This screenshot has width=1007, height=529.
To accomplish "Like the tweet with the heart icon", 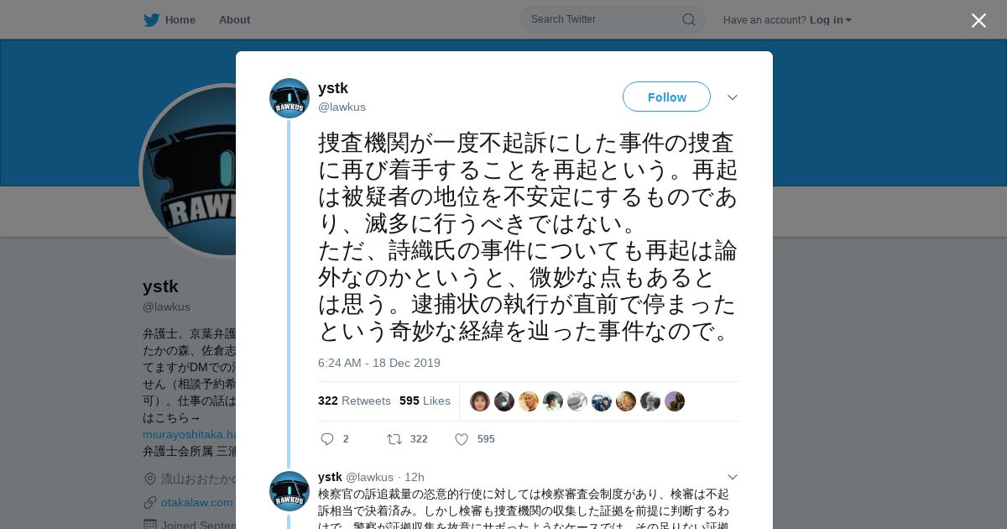I will [462, 439].
